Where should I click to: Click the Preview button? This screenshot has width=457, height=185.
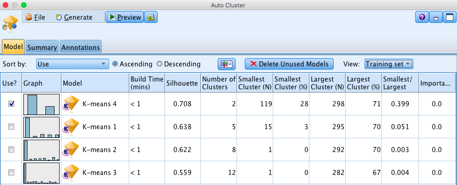(x=125, y=17)
